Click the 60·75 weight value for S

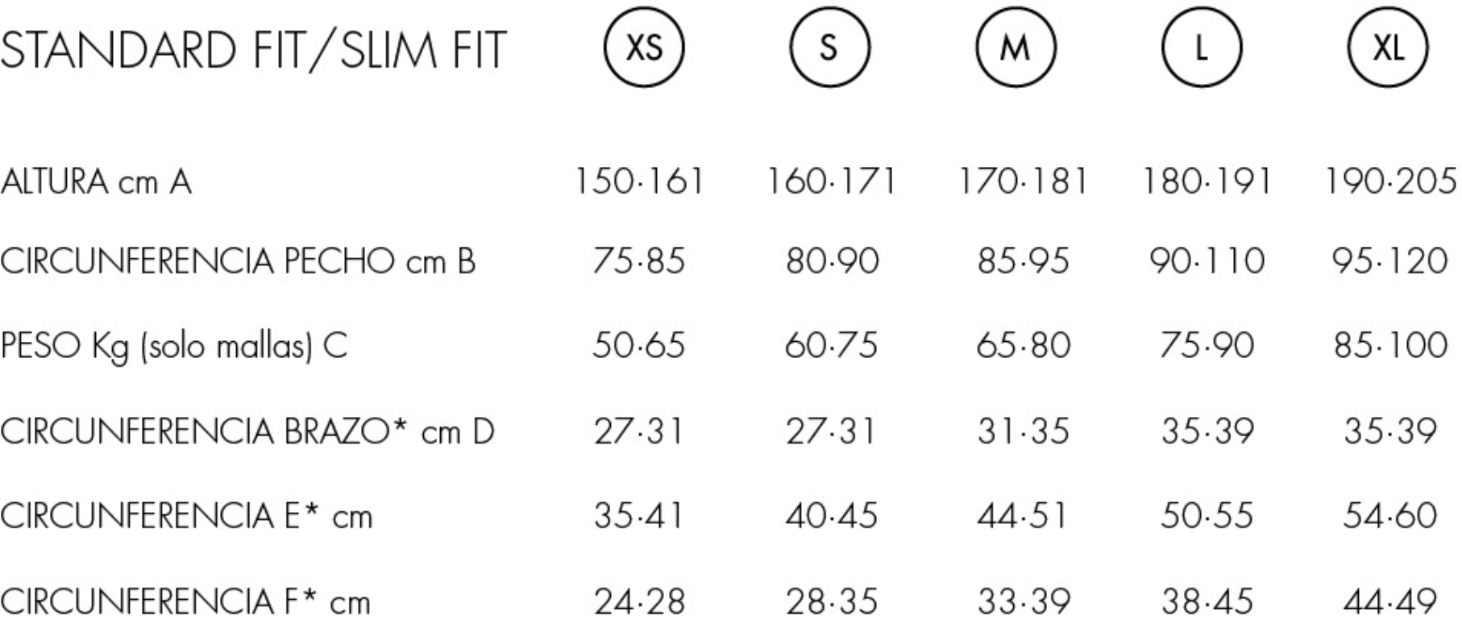(x=831, y=346)
